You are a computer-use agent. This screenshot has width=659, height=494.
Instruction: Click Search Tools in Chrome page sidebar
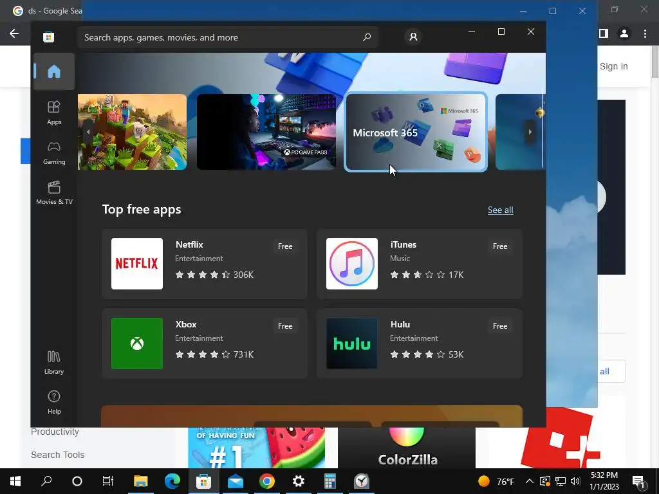[57, 455]
